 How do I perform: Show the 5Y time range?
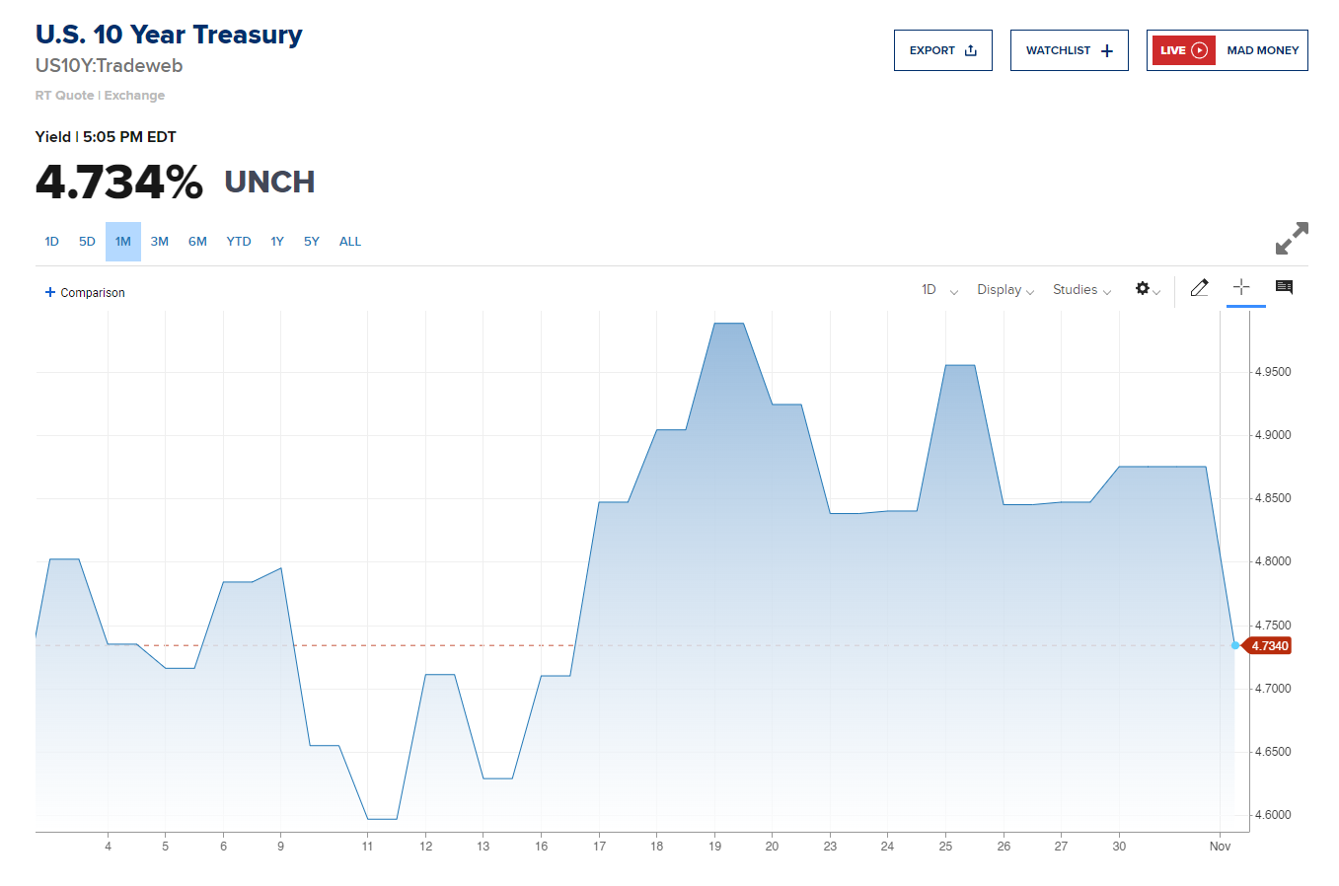(x=312, y=242)
